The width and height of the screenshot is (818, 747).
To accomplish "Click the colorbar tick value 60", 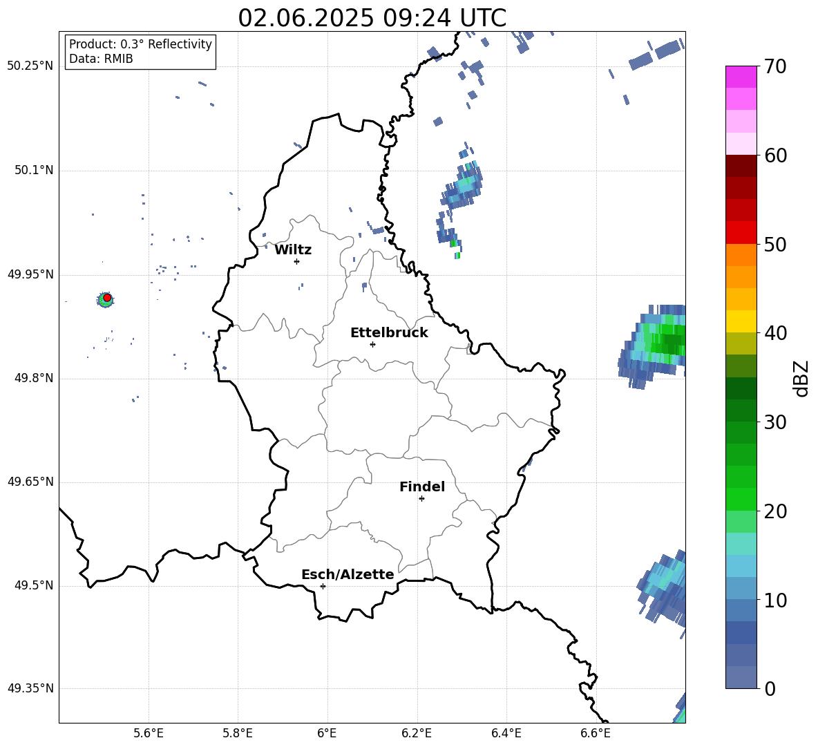I will [774, 155].
